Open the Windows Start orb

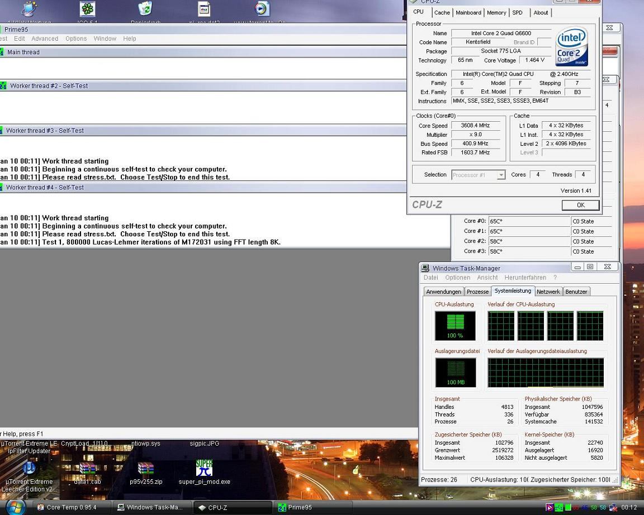coord(16,507)
